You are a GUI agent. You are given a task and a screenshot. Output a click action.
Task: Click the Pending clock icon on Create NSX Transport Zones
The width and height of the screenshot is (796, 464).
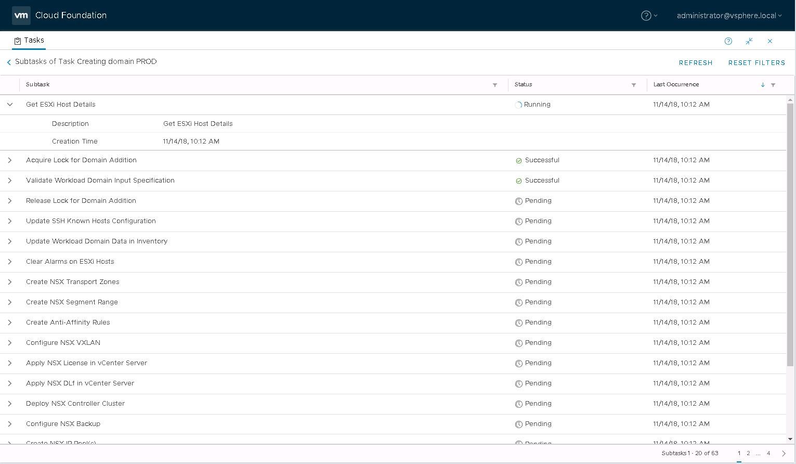click(518, 282)
